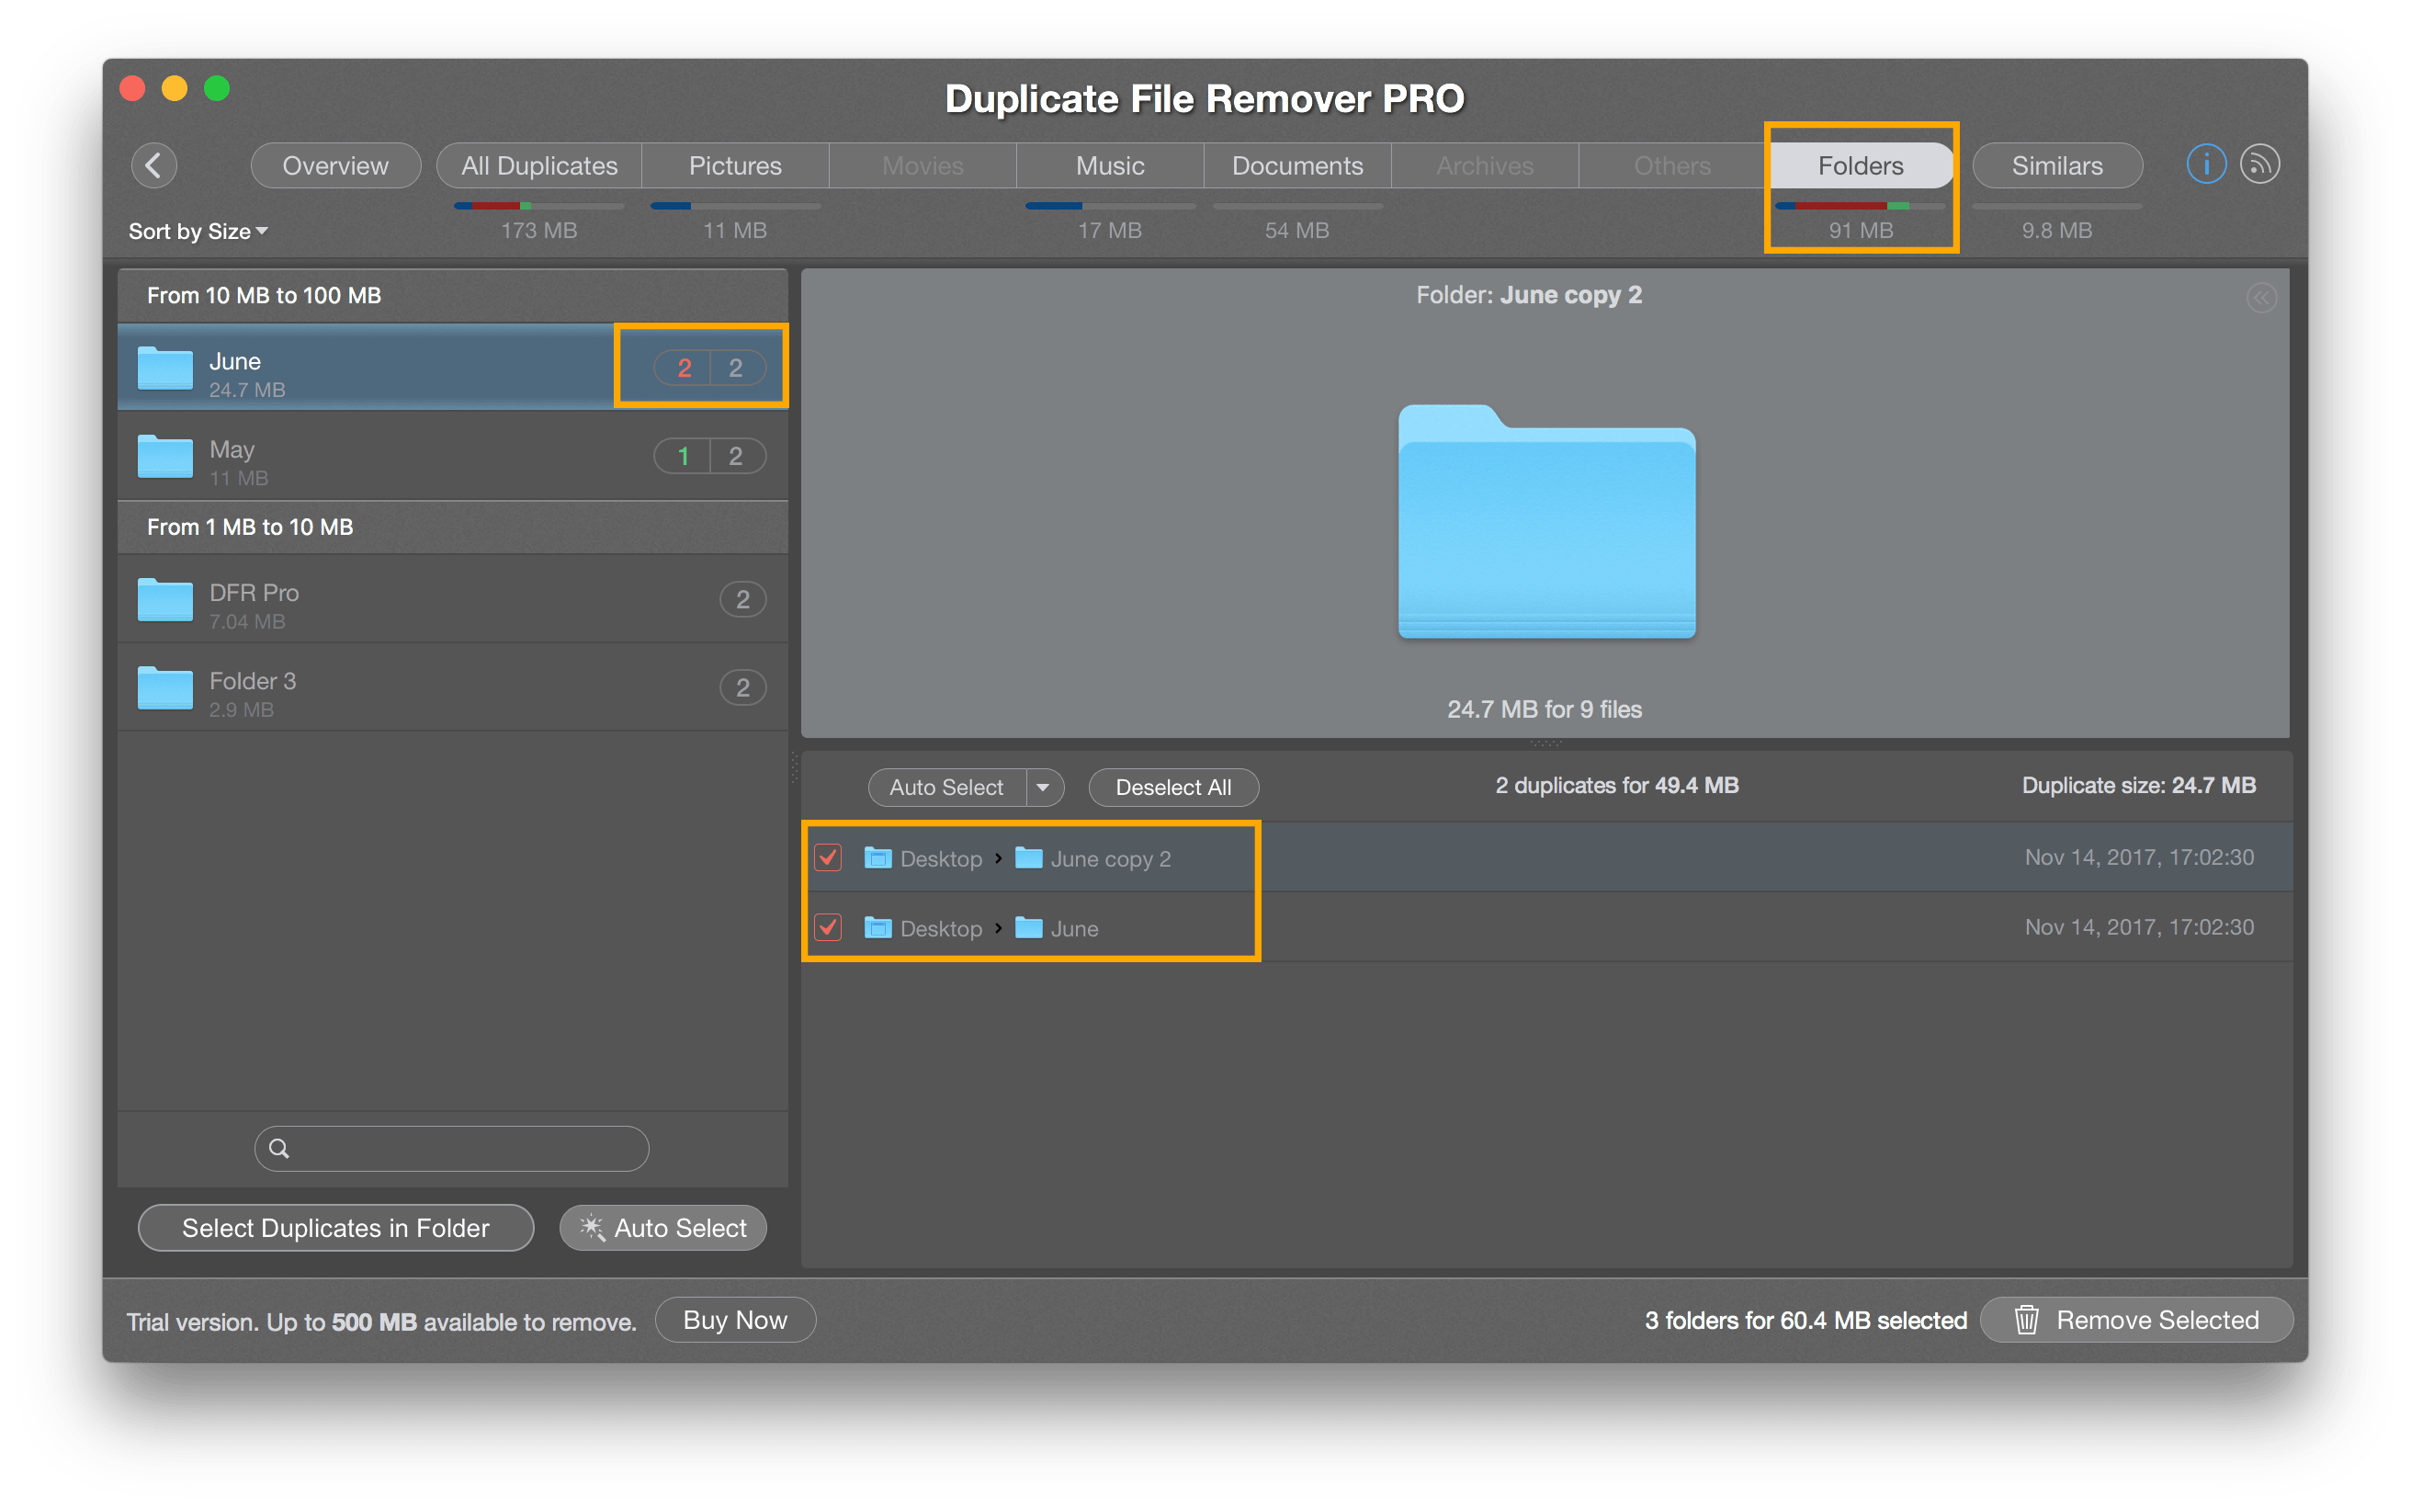2411x1509 pixels.
Task: Click the large folder preview image
Action: point(1546,521)
